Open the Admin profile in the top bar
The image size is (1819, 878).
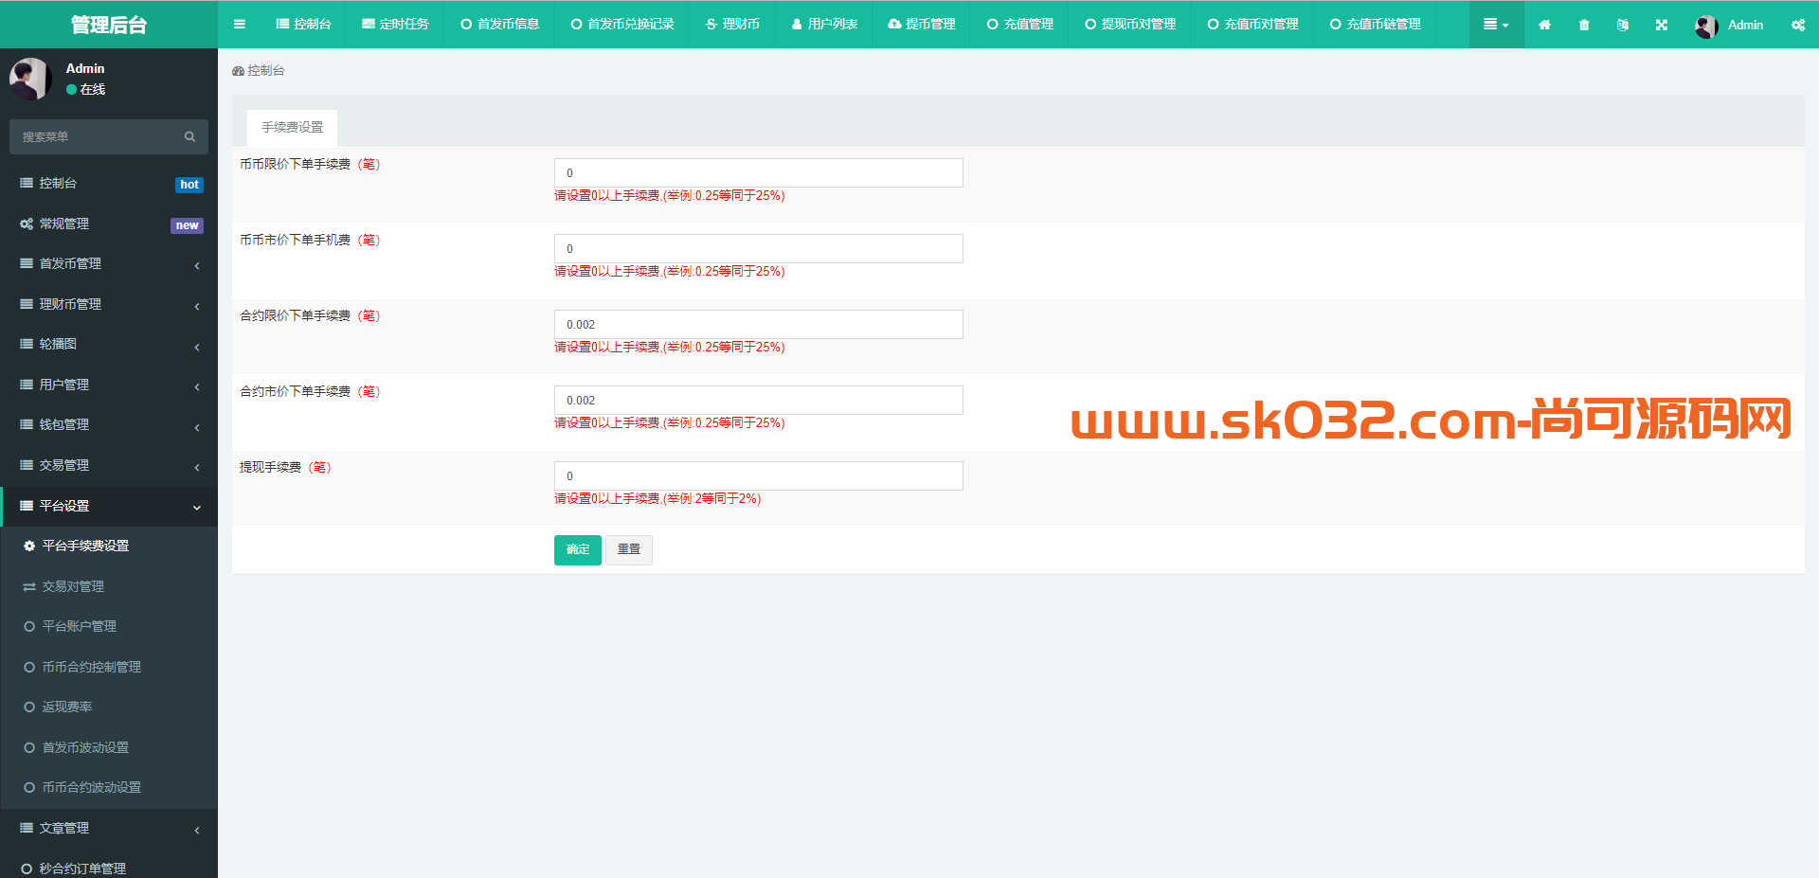pyautogui.click(x=1729, y=25)
